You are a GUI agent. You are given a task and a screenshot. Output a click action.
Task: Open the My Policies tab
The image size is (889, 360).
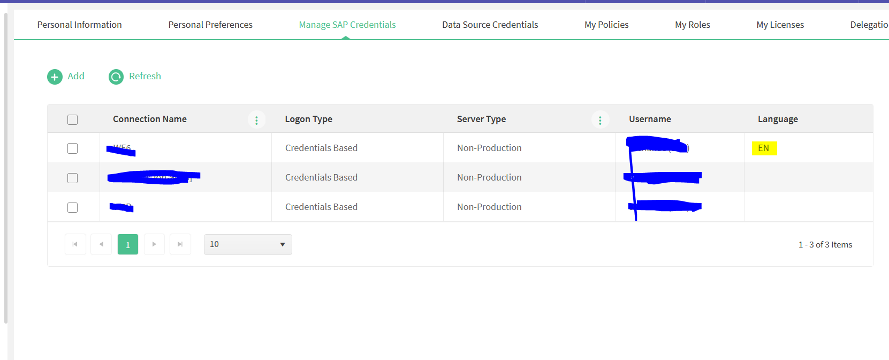click(x=606, y=25)
